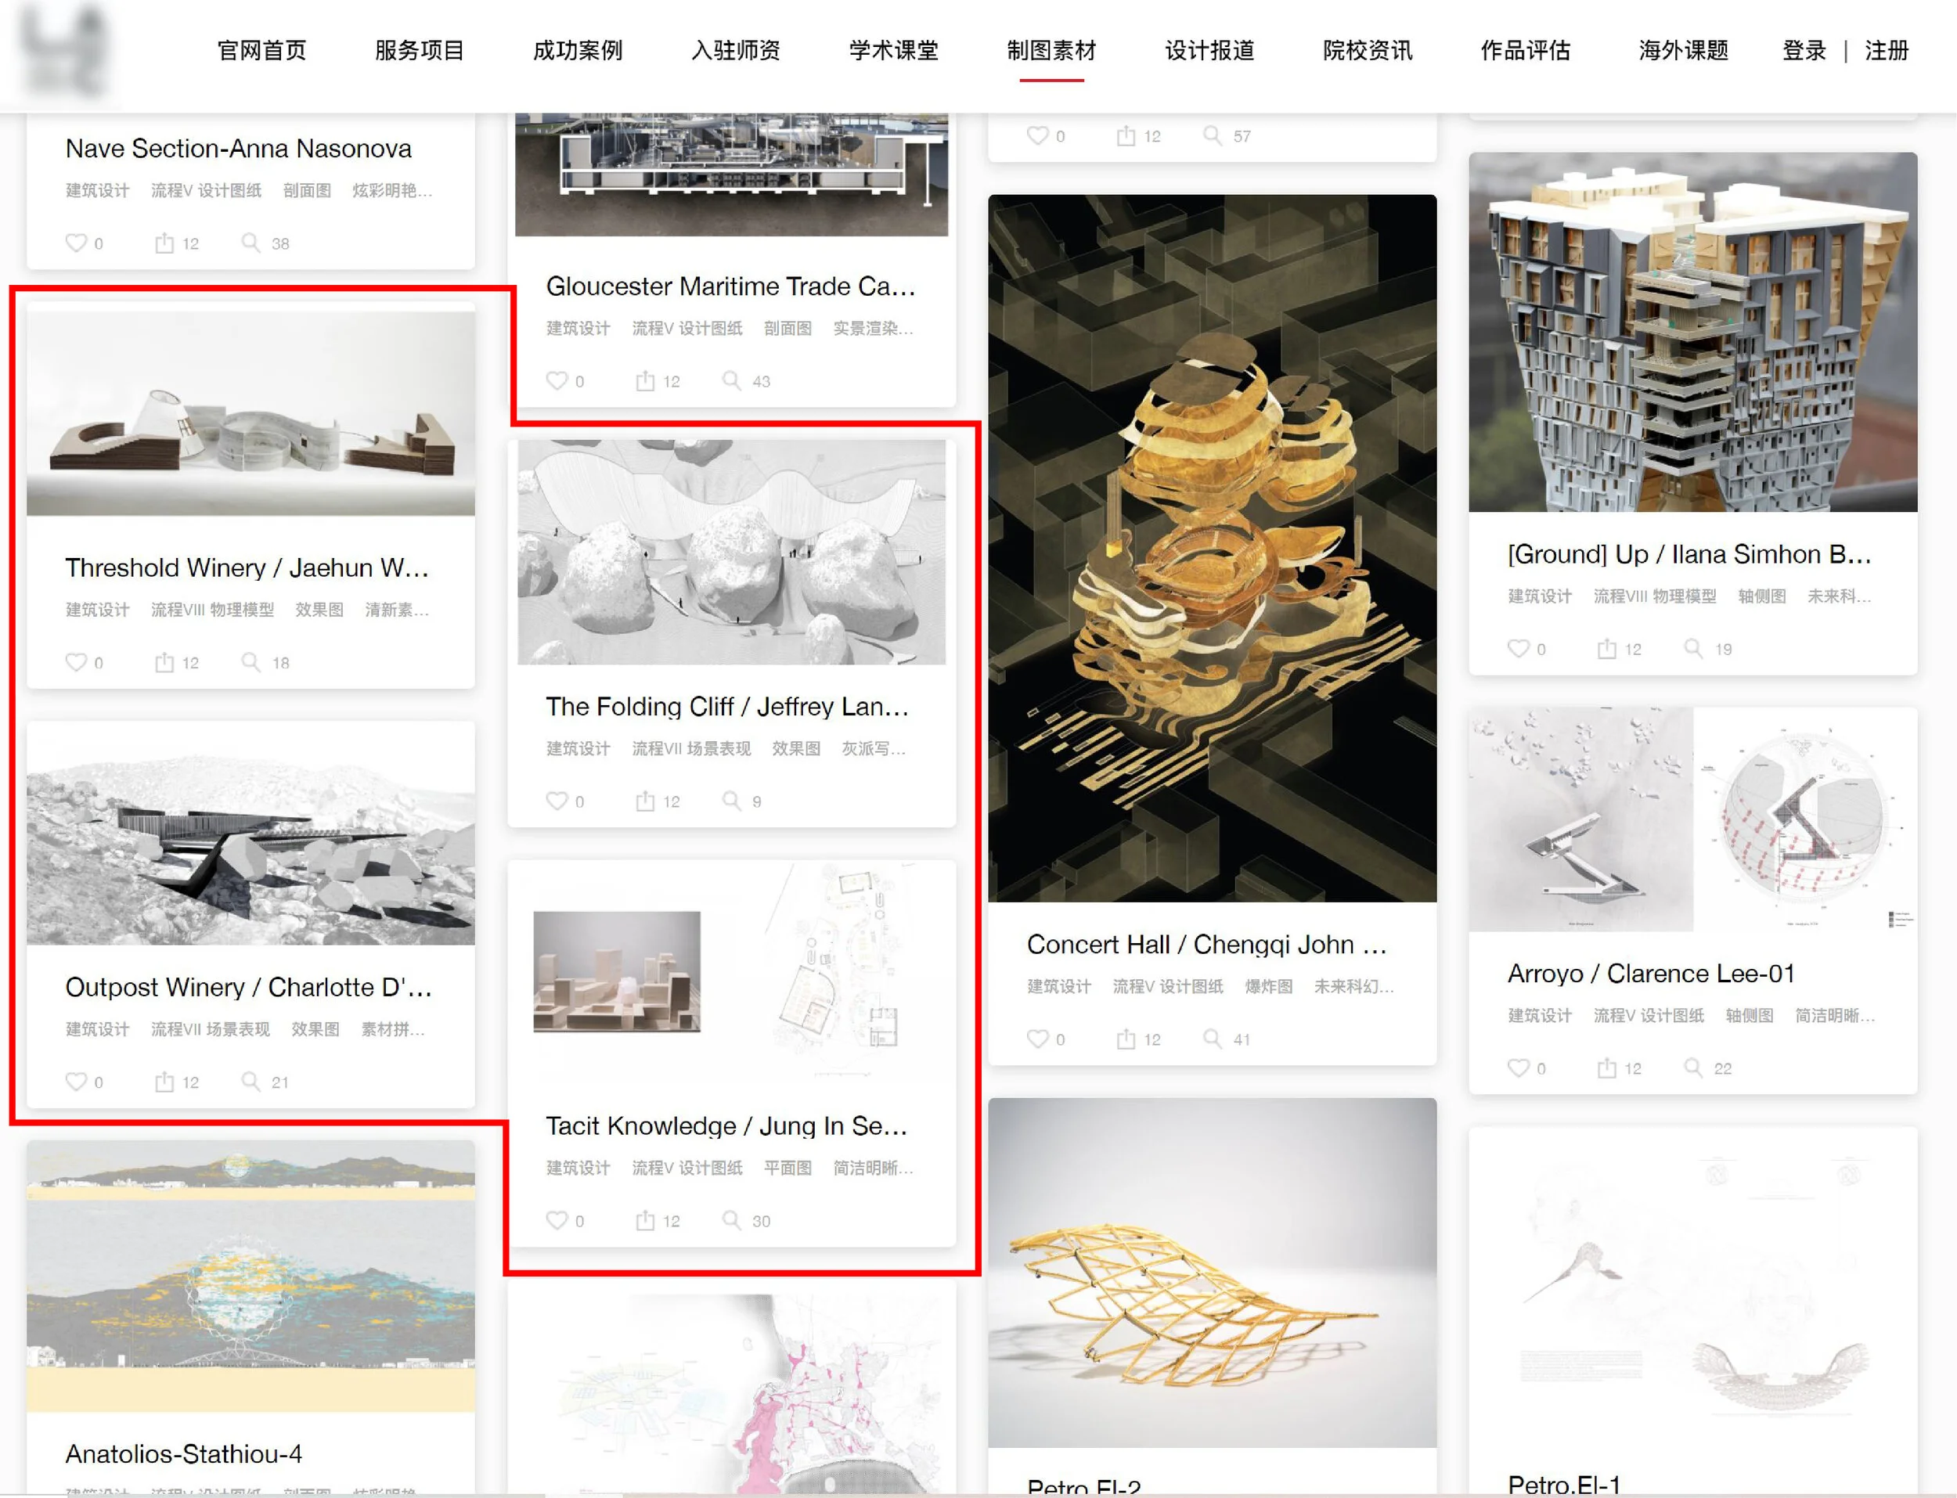Click magnifier view icon on Folding Cliff card

[x=731, y=801]
